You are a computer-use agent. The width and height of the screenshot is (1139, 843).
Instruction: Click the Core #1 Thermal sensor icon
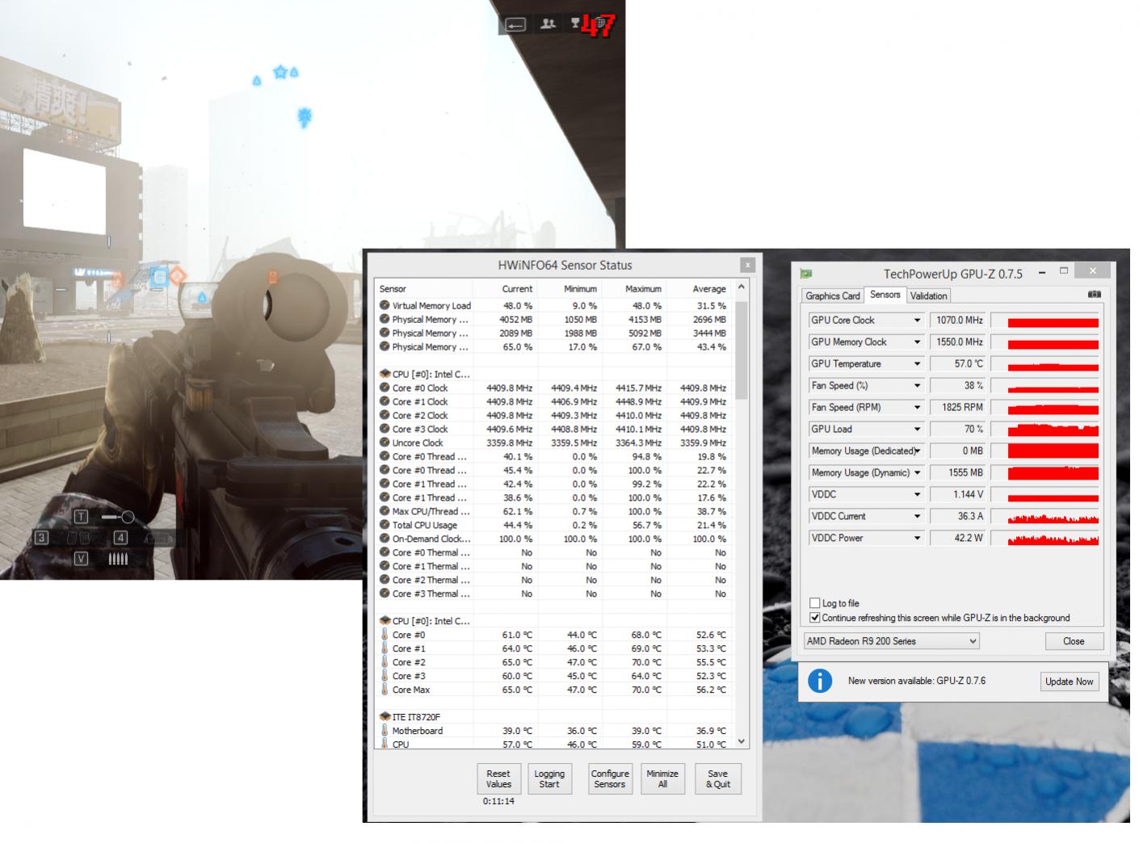click(x=385, y=566)
